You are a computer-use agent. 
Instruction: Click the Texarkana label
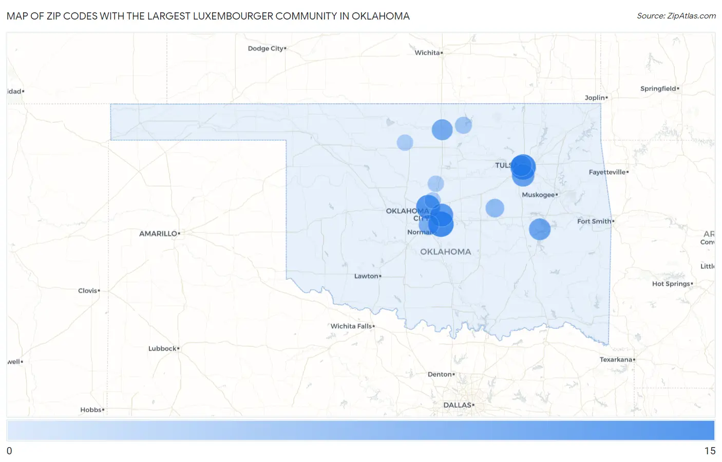pos(616,359)
